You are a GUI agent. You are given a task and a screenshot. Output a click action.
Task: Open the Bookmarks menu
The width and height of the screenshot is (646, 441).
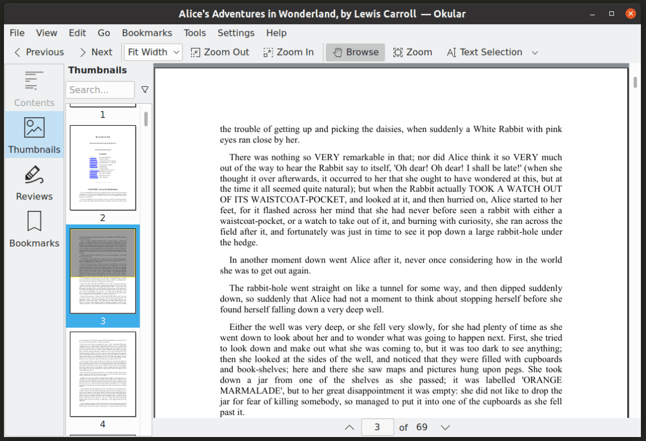pyautogui.click(x=147, y=33)
